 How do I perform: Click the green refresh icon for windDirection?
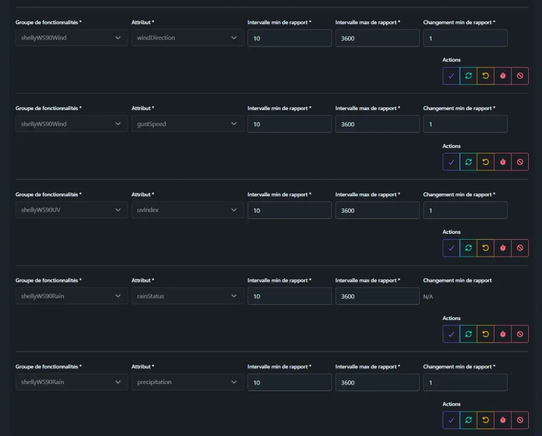point(468,76)
